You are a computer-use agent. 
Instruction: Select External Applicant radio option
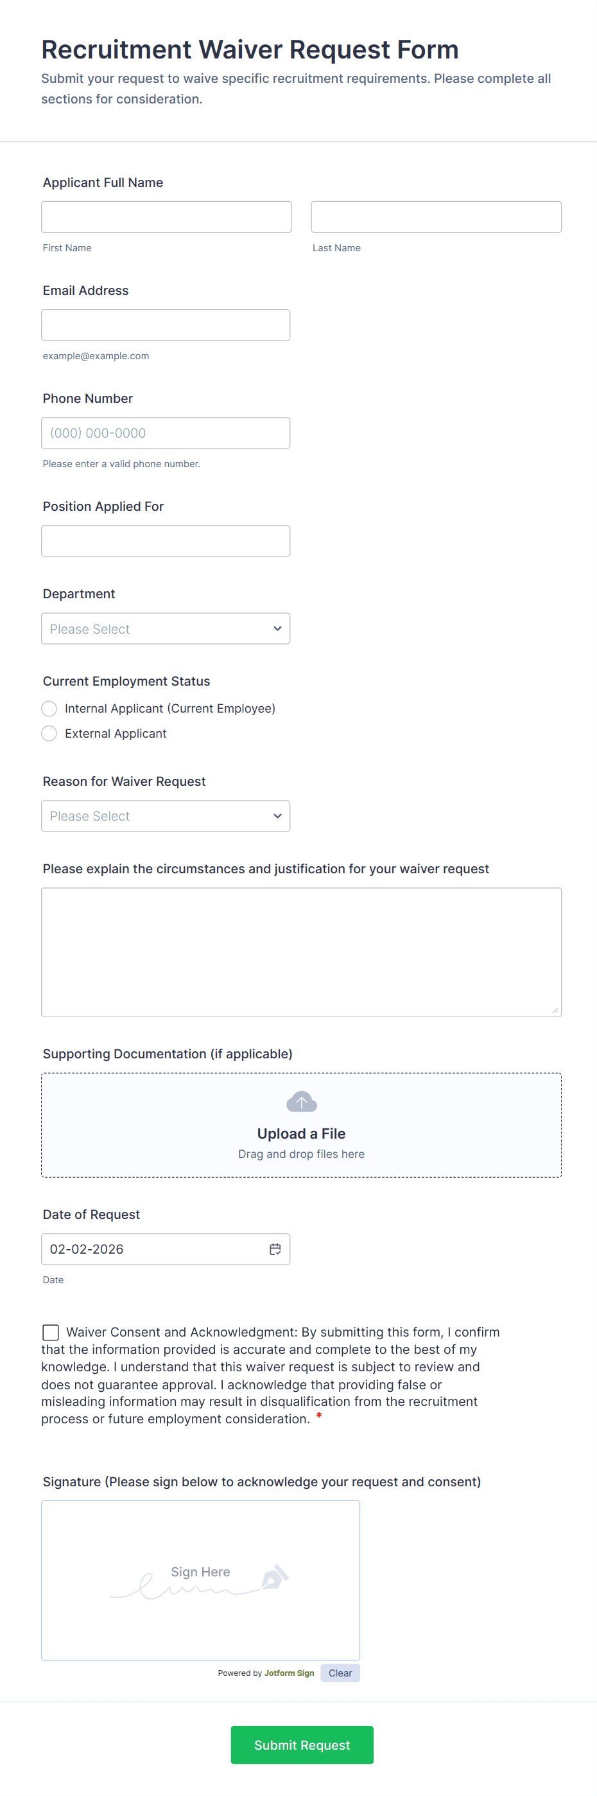[49, 733]
